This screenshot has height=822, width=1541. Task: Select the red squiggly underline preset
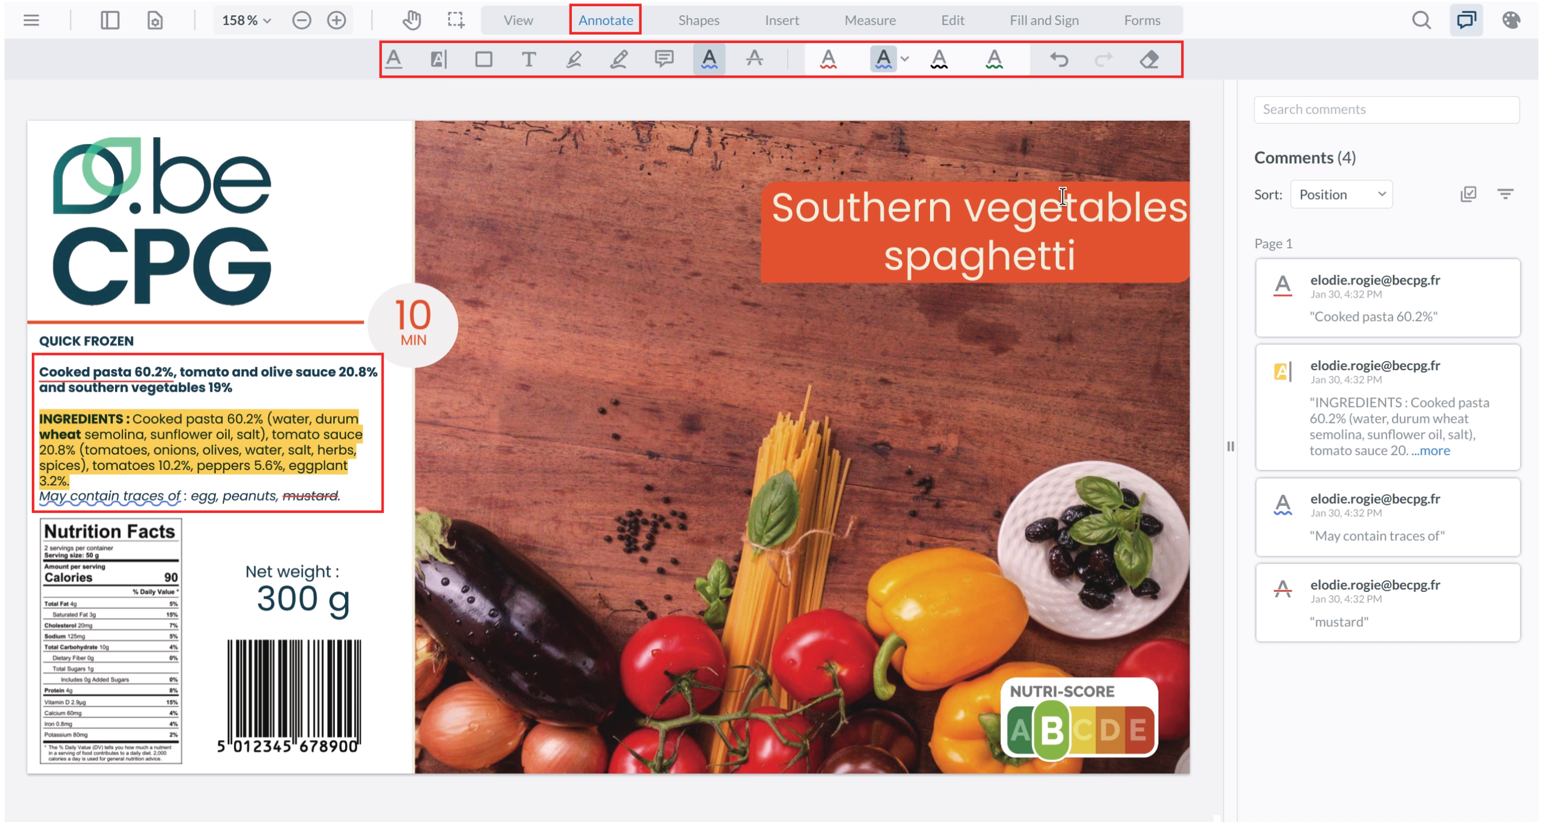tap(828, 58)
